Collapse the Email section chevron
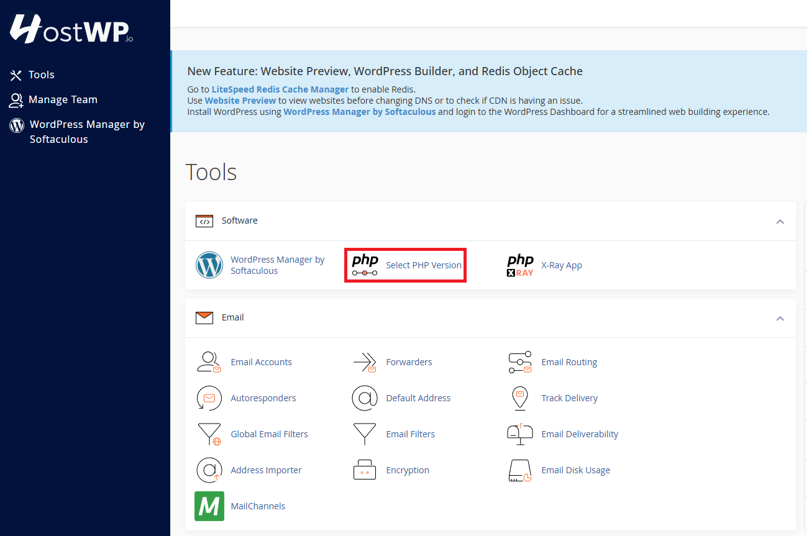Image resolution: width=809 pixels, height=536 pixels. [x=780, y=318]
